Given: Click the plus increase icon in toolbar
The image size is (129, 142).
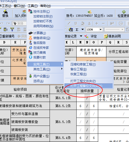Looking at the screenshot, I should (x=97, y=24).
